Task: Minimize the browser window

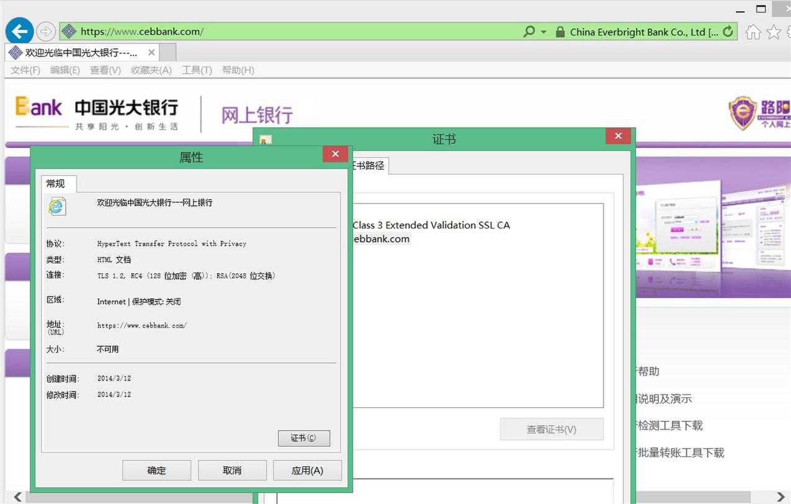Action: click(740, 11)
